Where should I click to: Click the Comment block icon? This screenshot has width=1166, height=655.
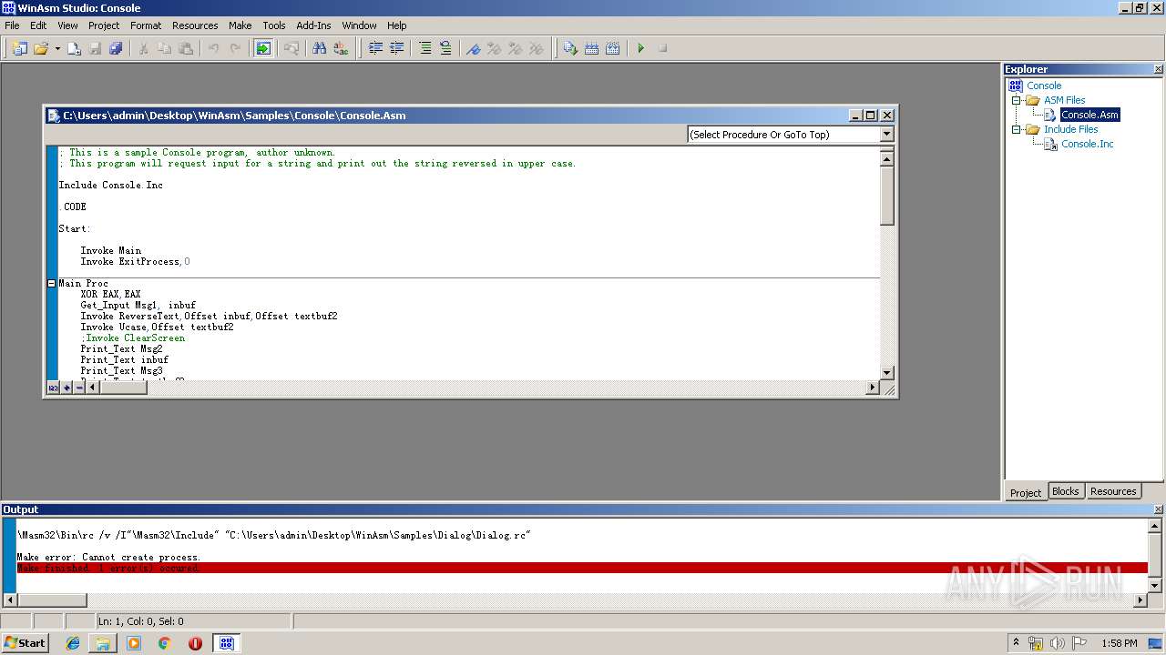tap(424, 48)
